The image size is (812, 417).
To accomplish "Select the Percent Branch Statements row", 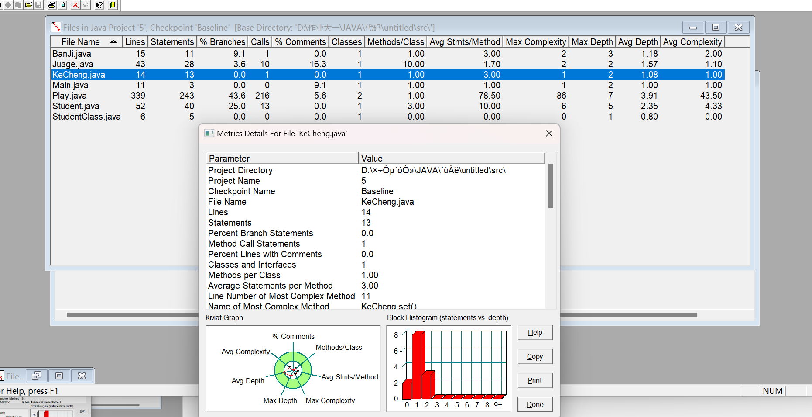I will point(376,233).
